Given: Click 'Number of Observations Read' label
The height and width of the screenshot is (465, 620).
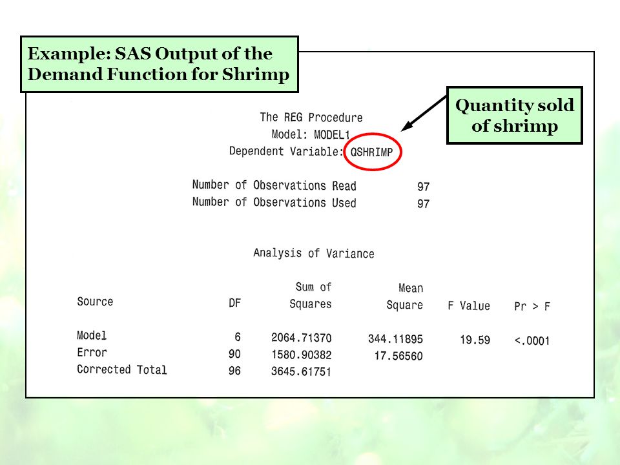Looking at the screenshot, I should coord(274,185).
